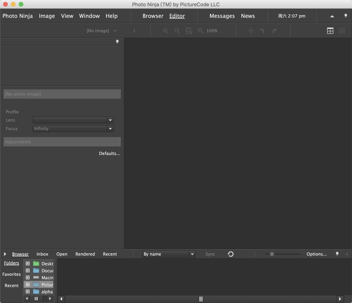This screenshot has height=303, width=352.
Task: Select Favorites in the side list
Action: [x=11, y=274]
